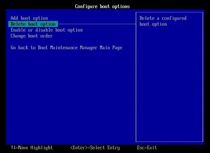The image size is (210, 153).
Task: Click the Select Entry hint text
Action: (105, 148)
